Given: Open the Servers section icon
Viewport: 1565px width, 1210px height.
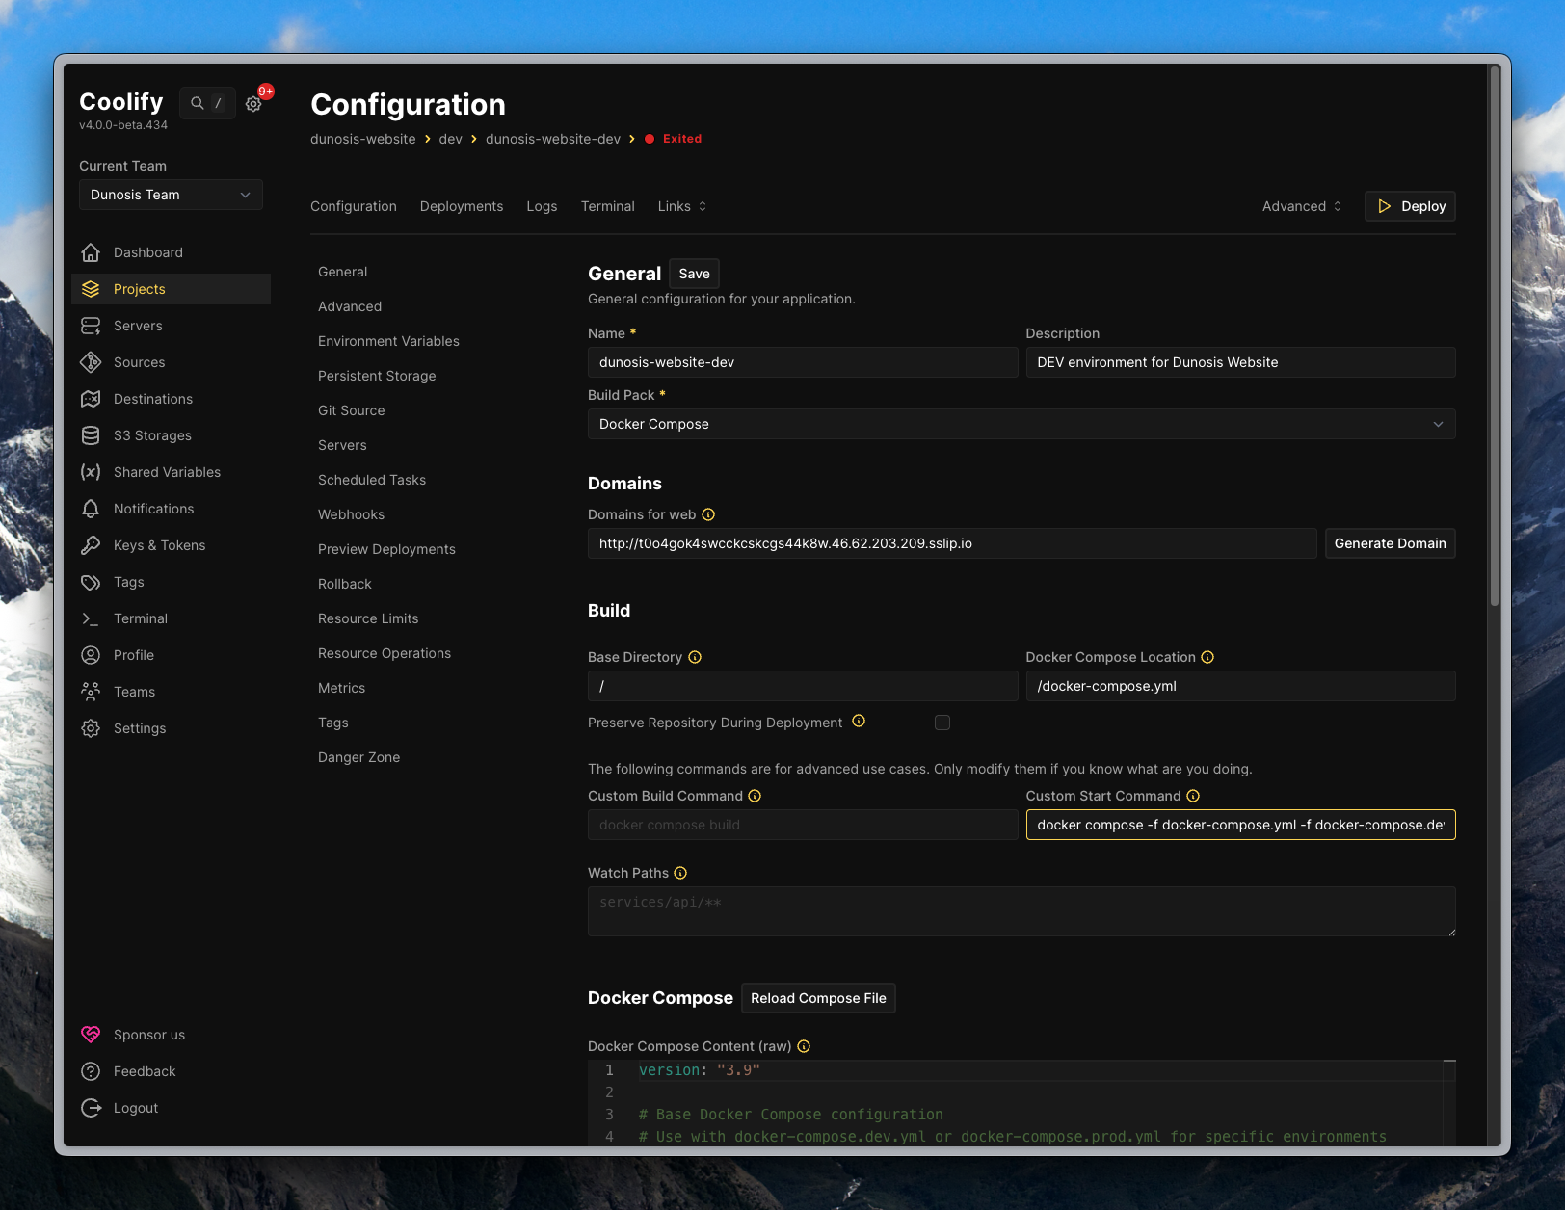Looking at the screenshot, I should tap(91, 326).
